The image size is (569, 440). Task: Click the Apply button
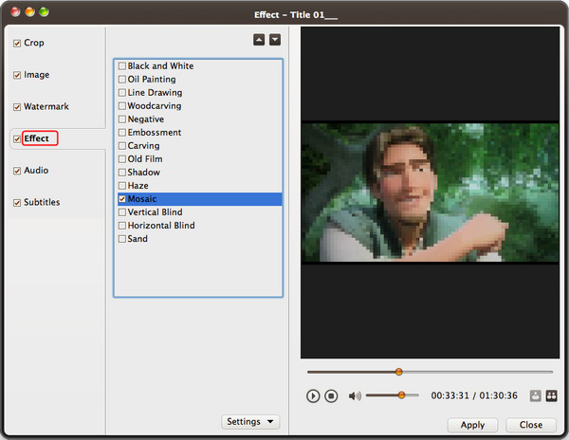(x=472, y=425)
